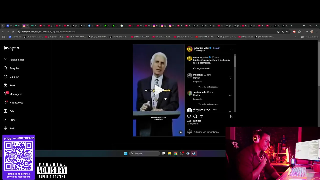Like the comment by _patilaurindo

[x=230, y=95]
